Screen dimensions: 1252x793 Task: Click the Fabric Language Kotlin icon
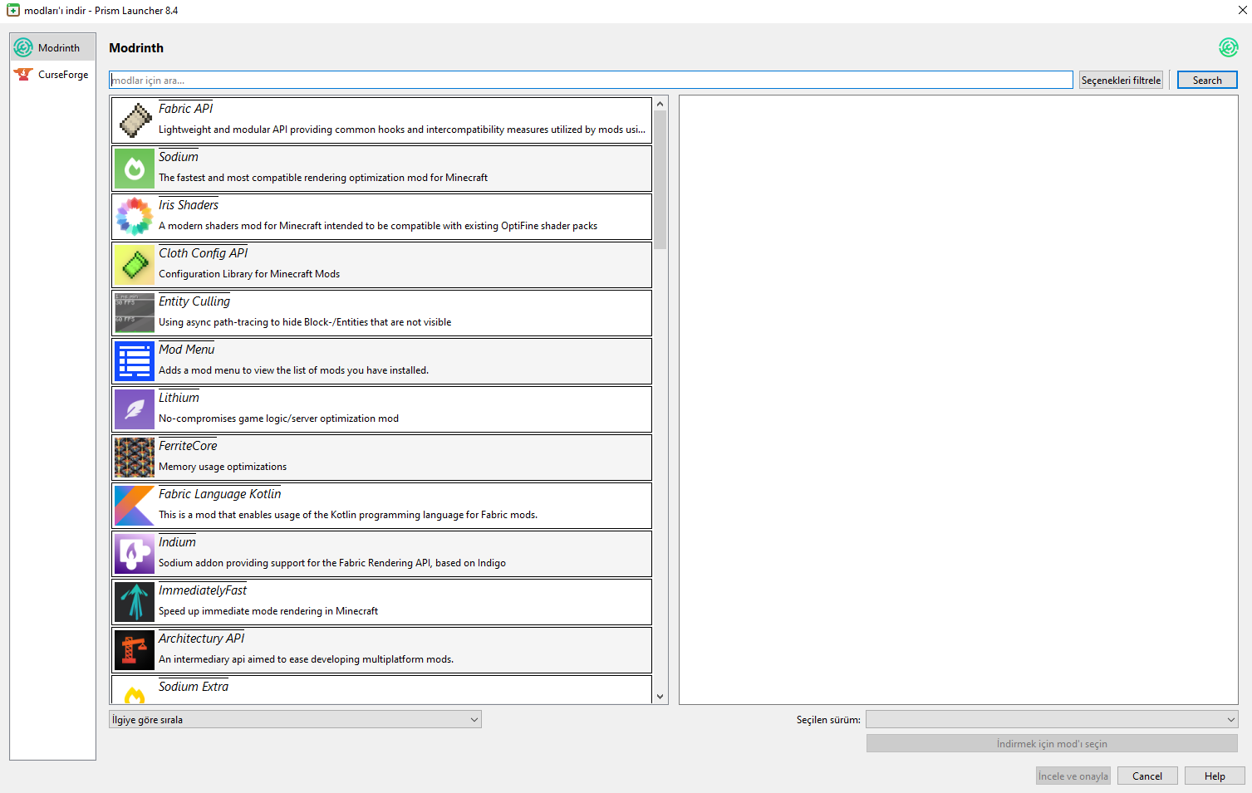[135, 506]
